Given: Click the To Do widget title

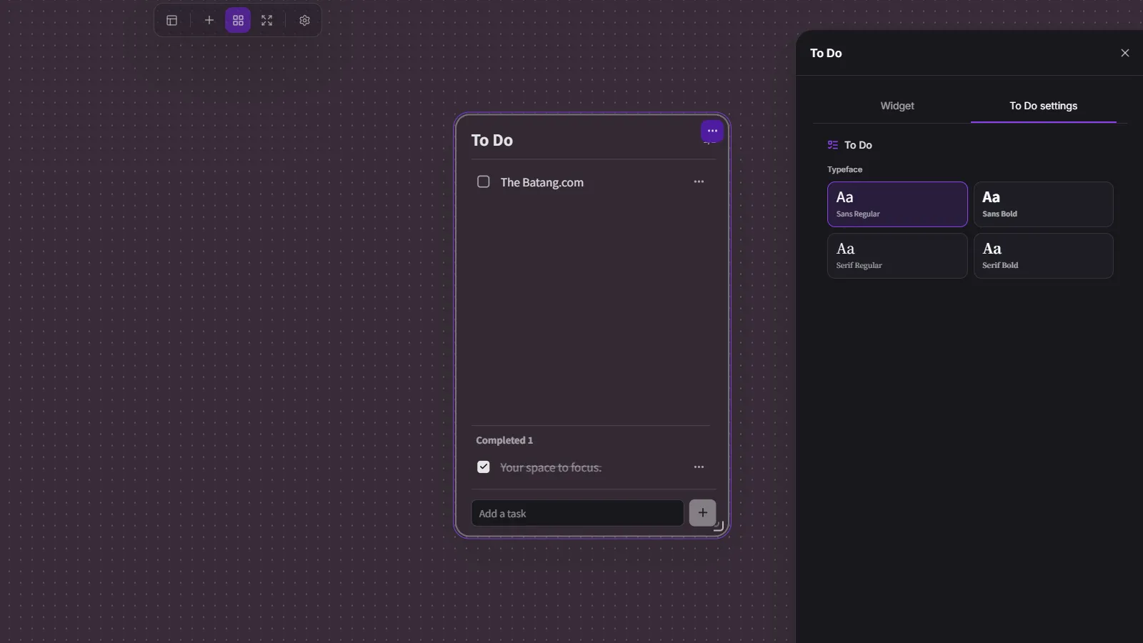Looking at the screenshot, I should [x=492, y=140].
